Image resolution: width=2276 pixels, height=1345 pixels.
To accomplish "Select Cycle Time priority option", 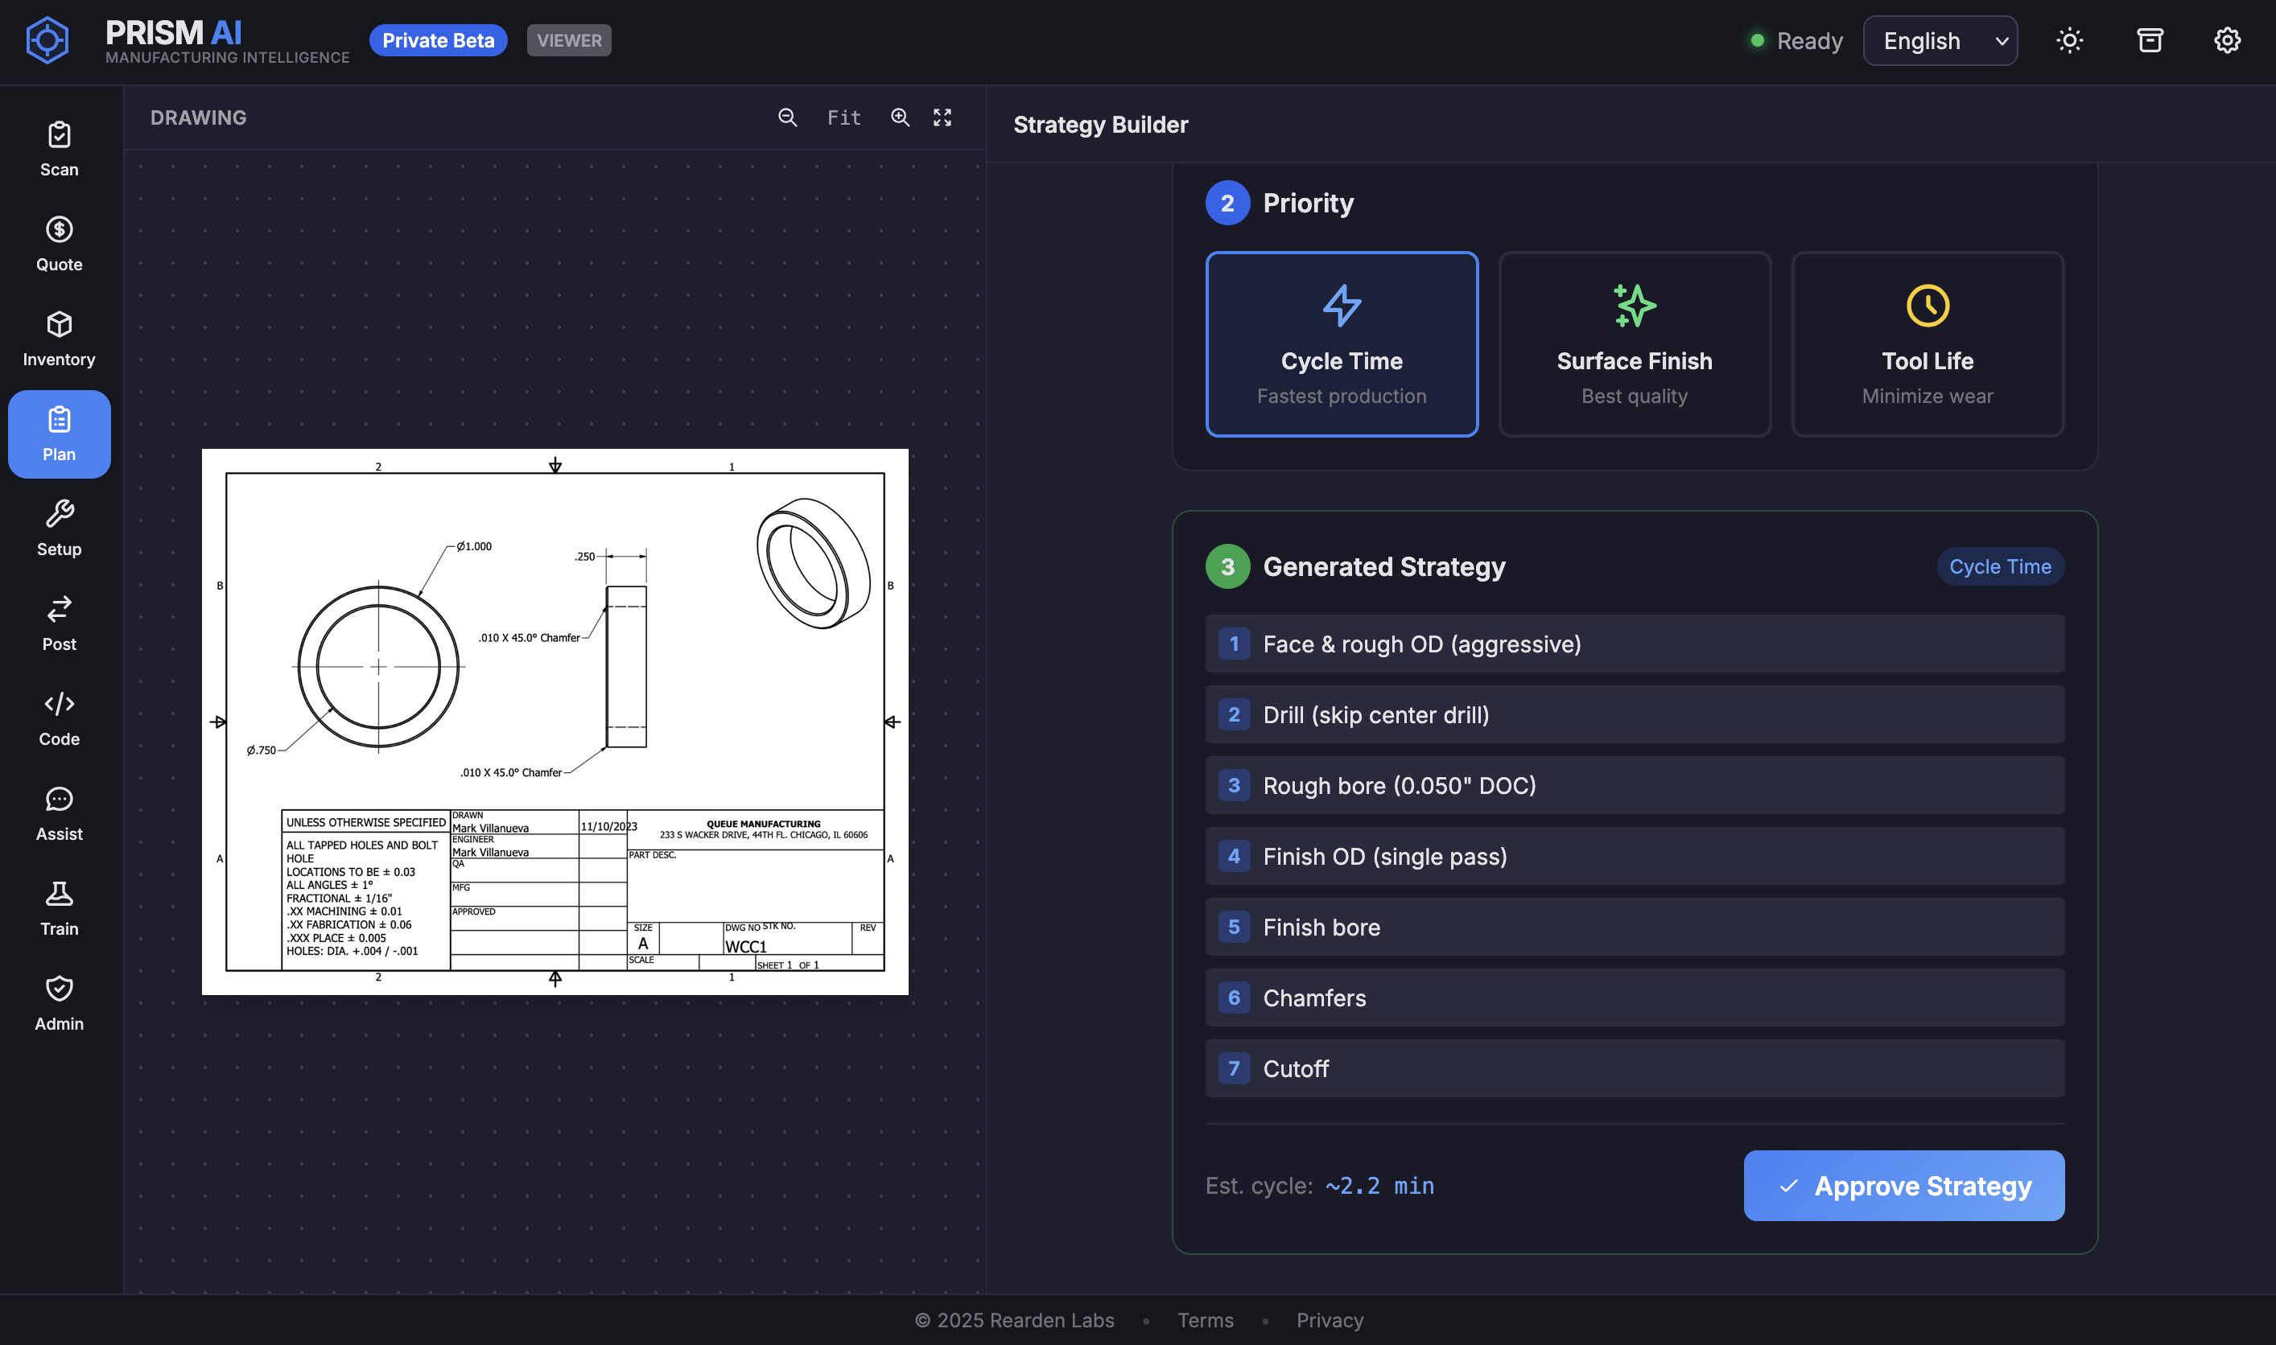I will [1341, 344].
